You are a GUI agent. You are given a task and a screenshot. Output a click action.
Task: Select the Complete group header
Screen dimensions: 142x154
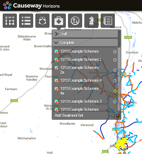(85, 43)
